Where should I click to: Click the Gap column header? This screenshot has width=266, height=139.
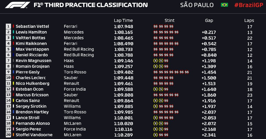click(x=209, y=21)
